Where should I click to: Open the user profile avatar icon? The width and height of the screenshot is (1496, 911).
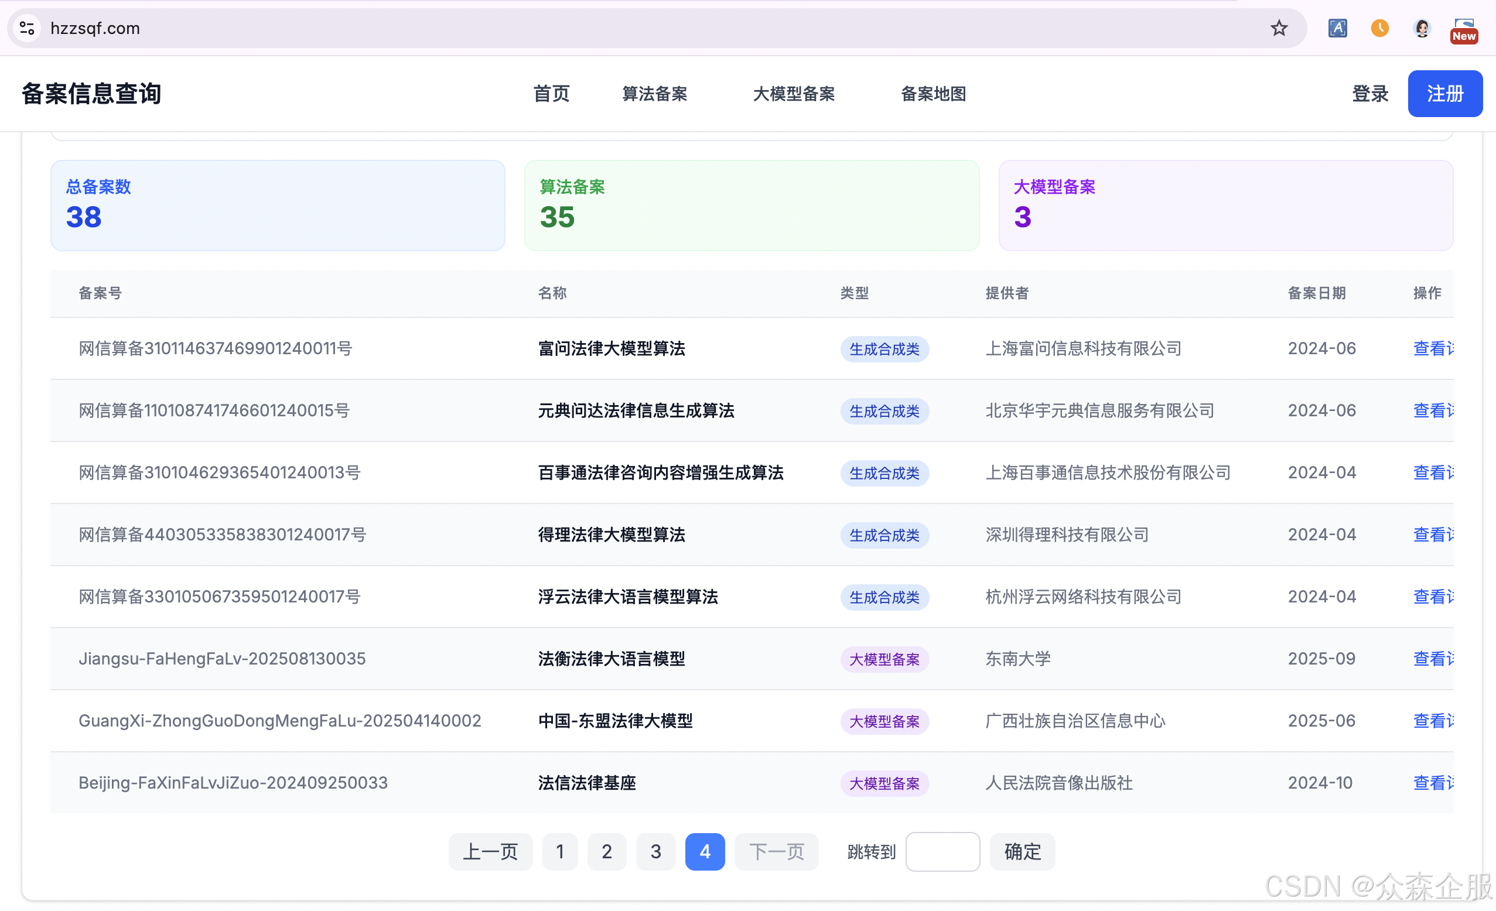tap(1422, 28)
